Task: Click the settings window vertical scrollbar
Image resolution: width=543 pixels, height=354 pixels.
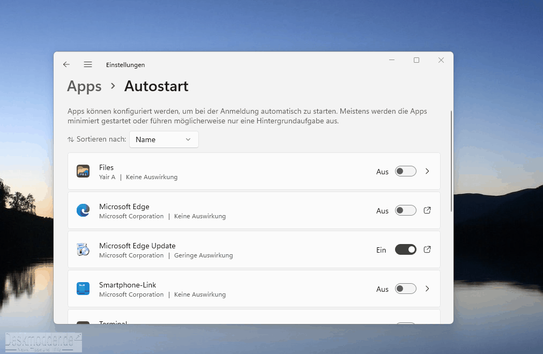Action: 451,161
